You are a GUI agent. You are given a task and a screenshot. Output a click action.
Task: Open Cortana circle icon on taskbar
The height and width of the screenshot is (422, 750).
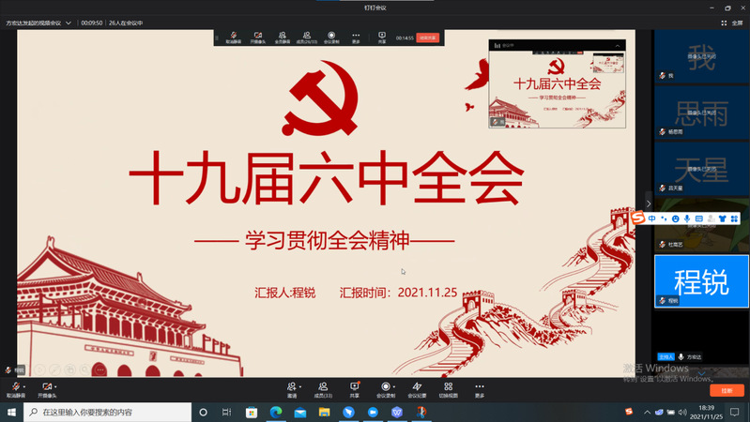click(x=203, y=412)
